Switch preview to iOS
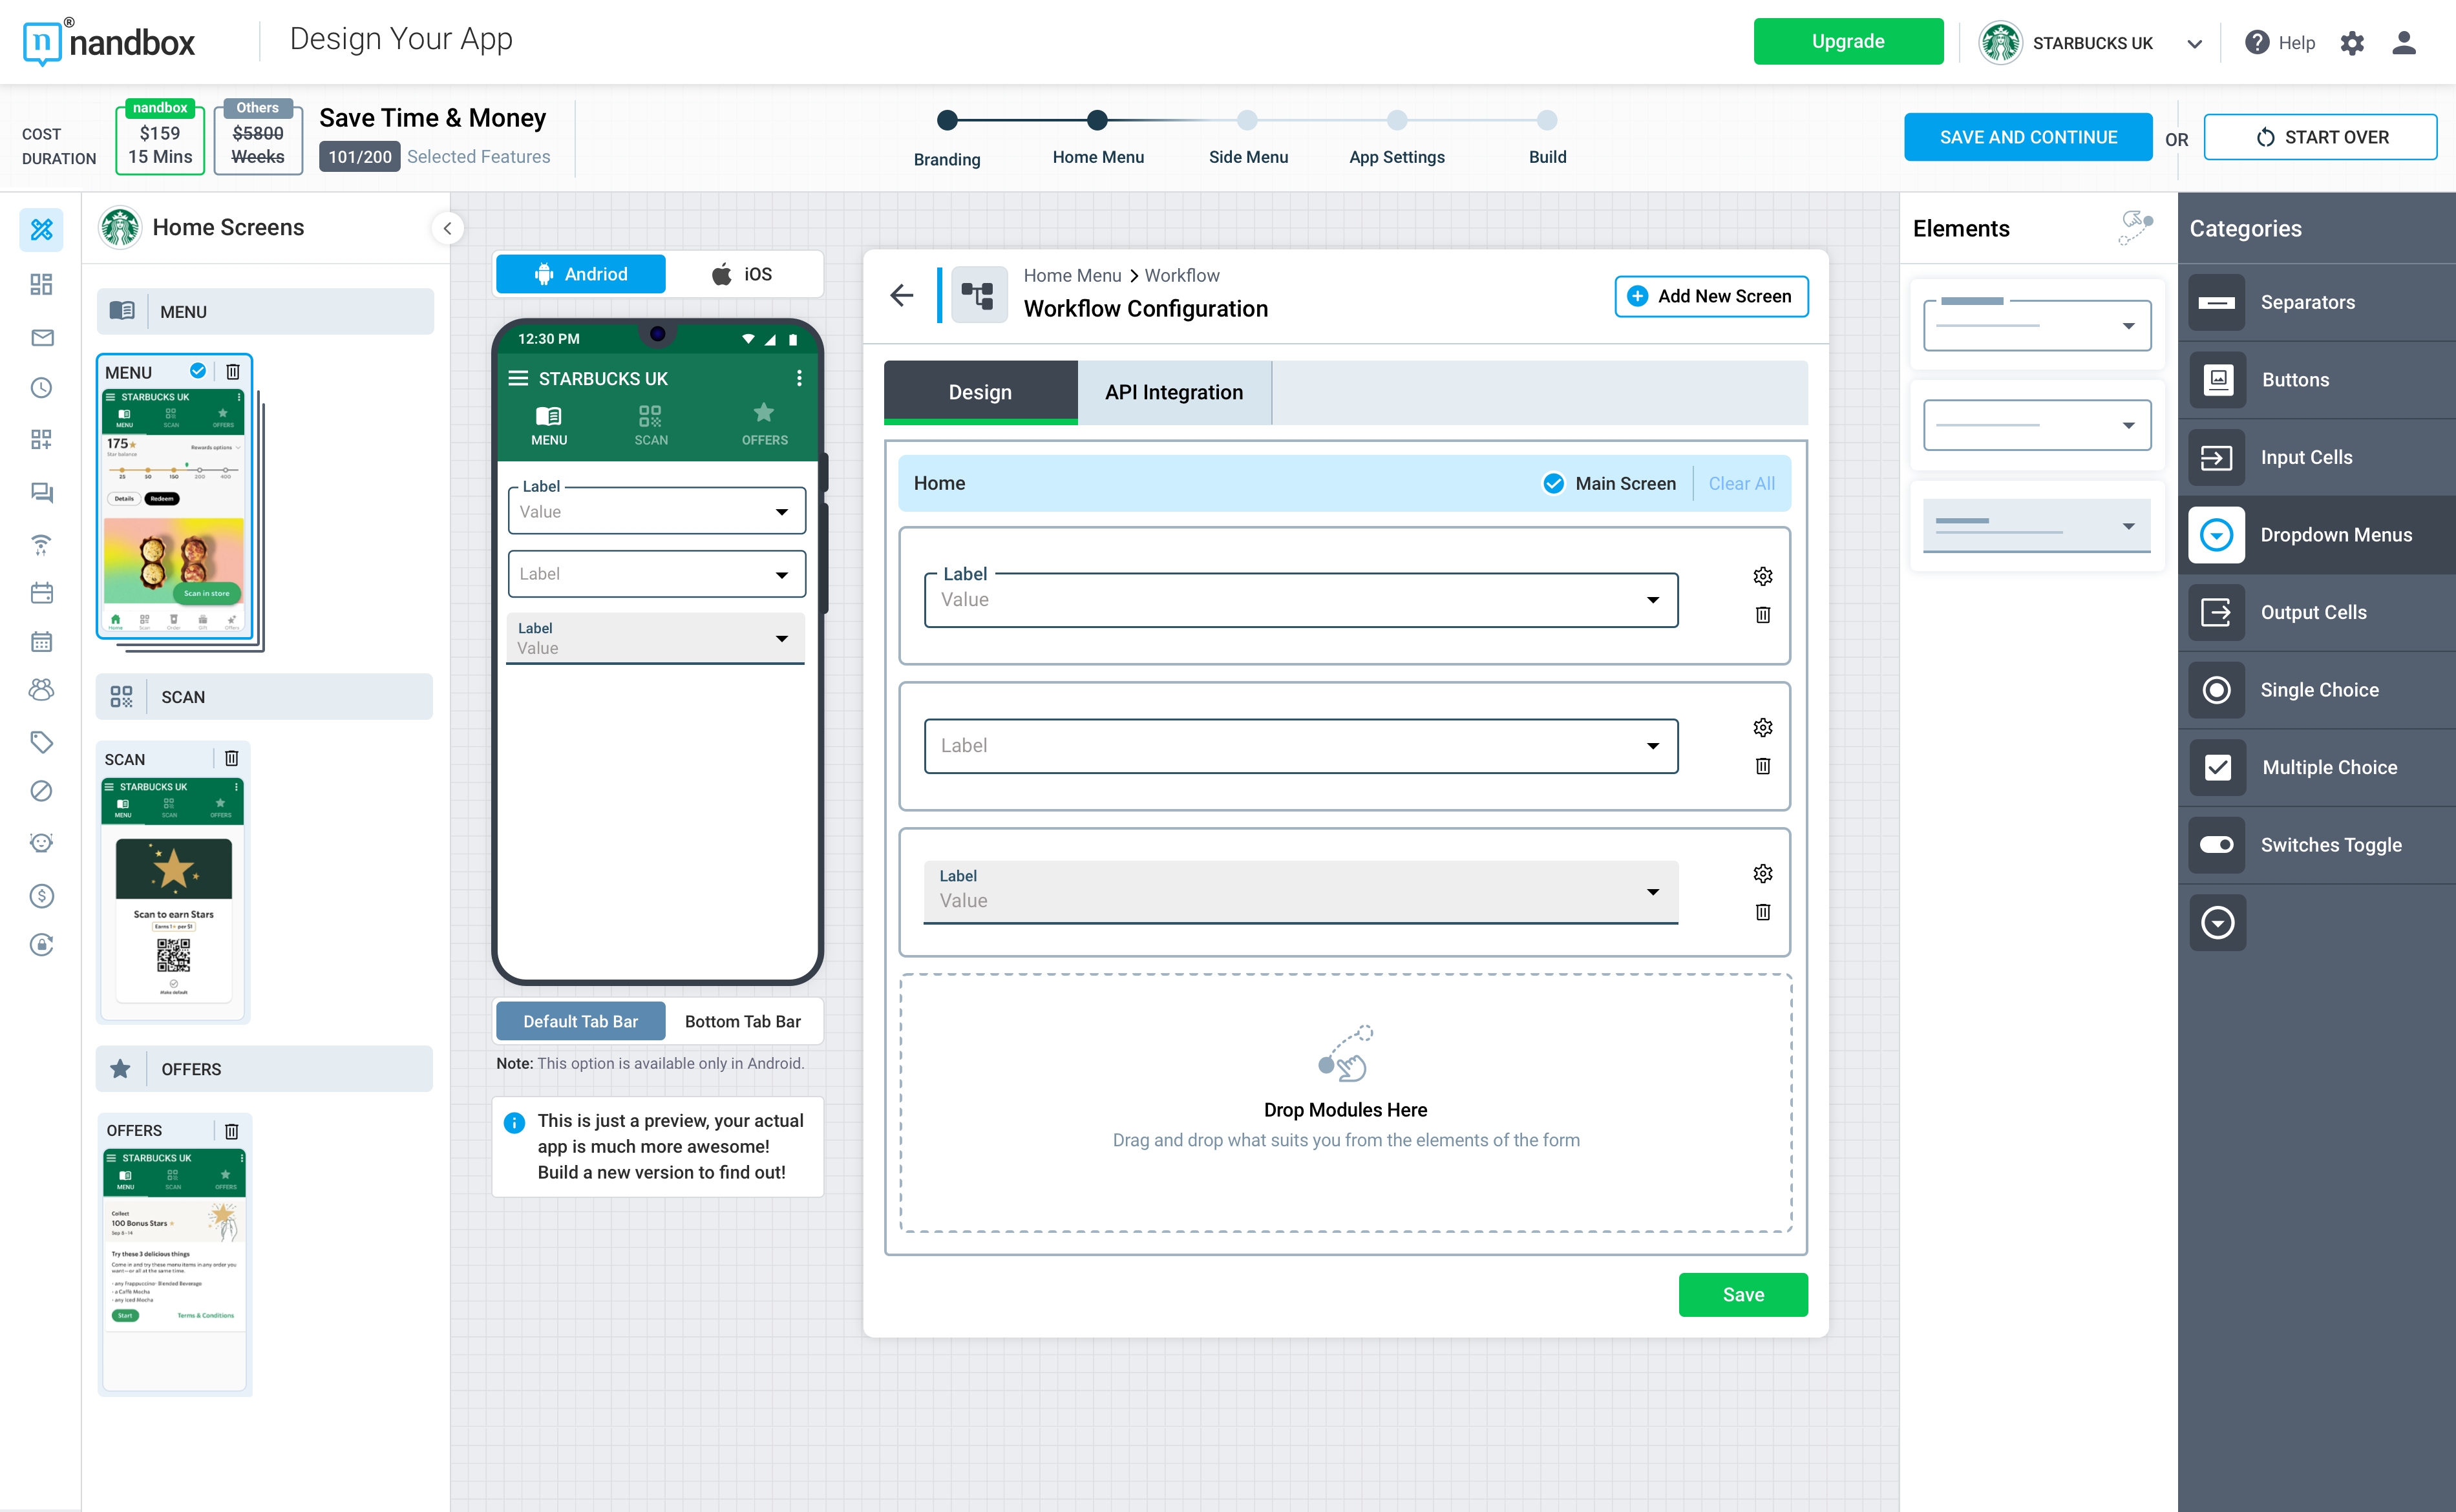This screenshot has width=2456, height=1512. 743,274
